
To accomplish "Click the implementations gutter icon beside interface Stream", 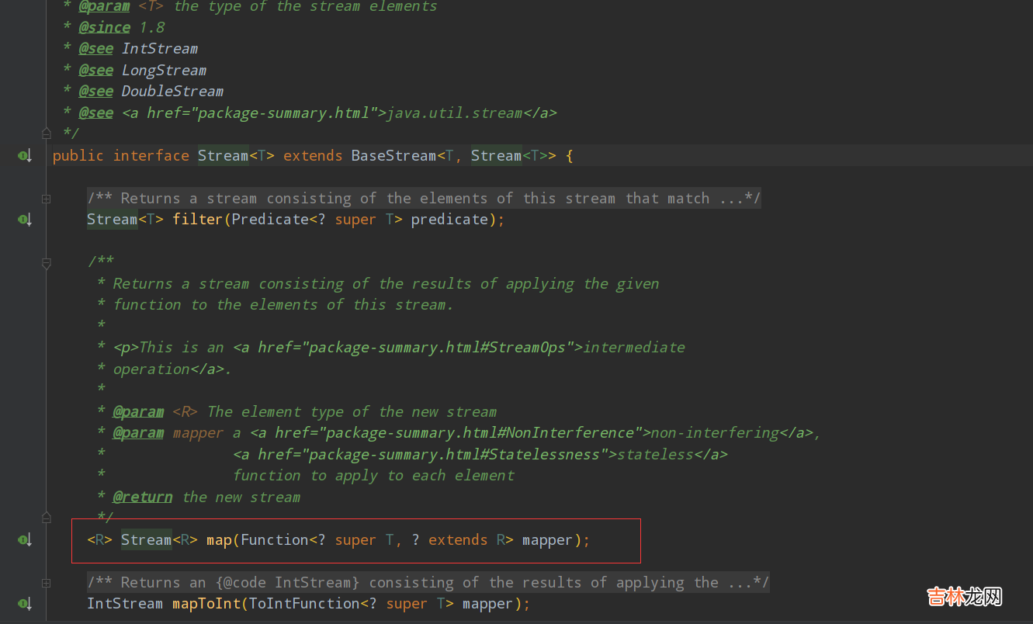I will (24, 156).
